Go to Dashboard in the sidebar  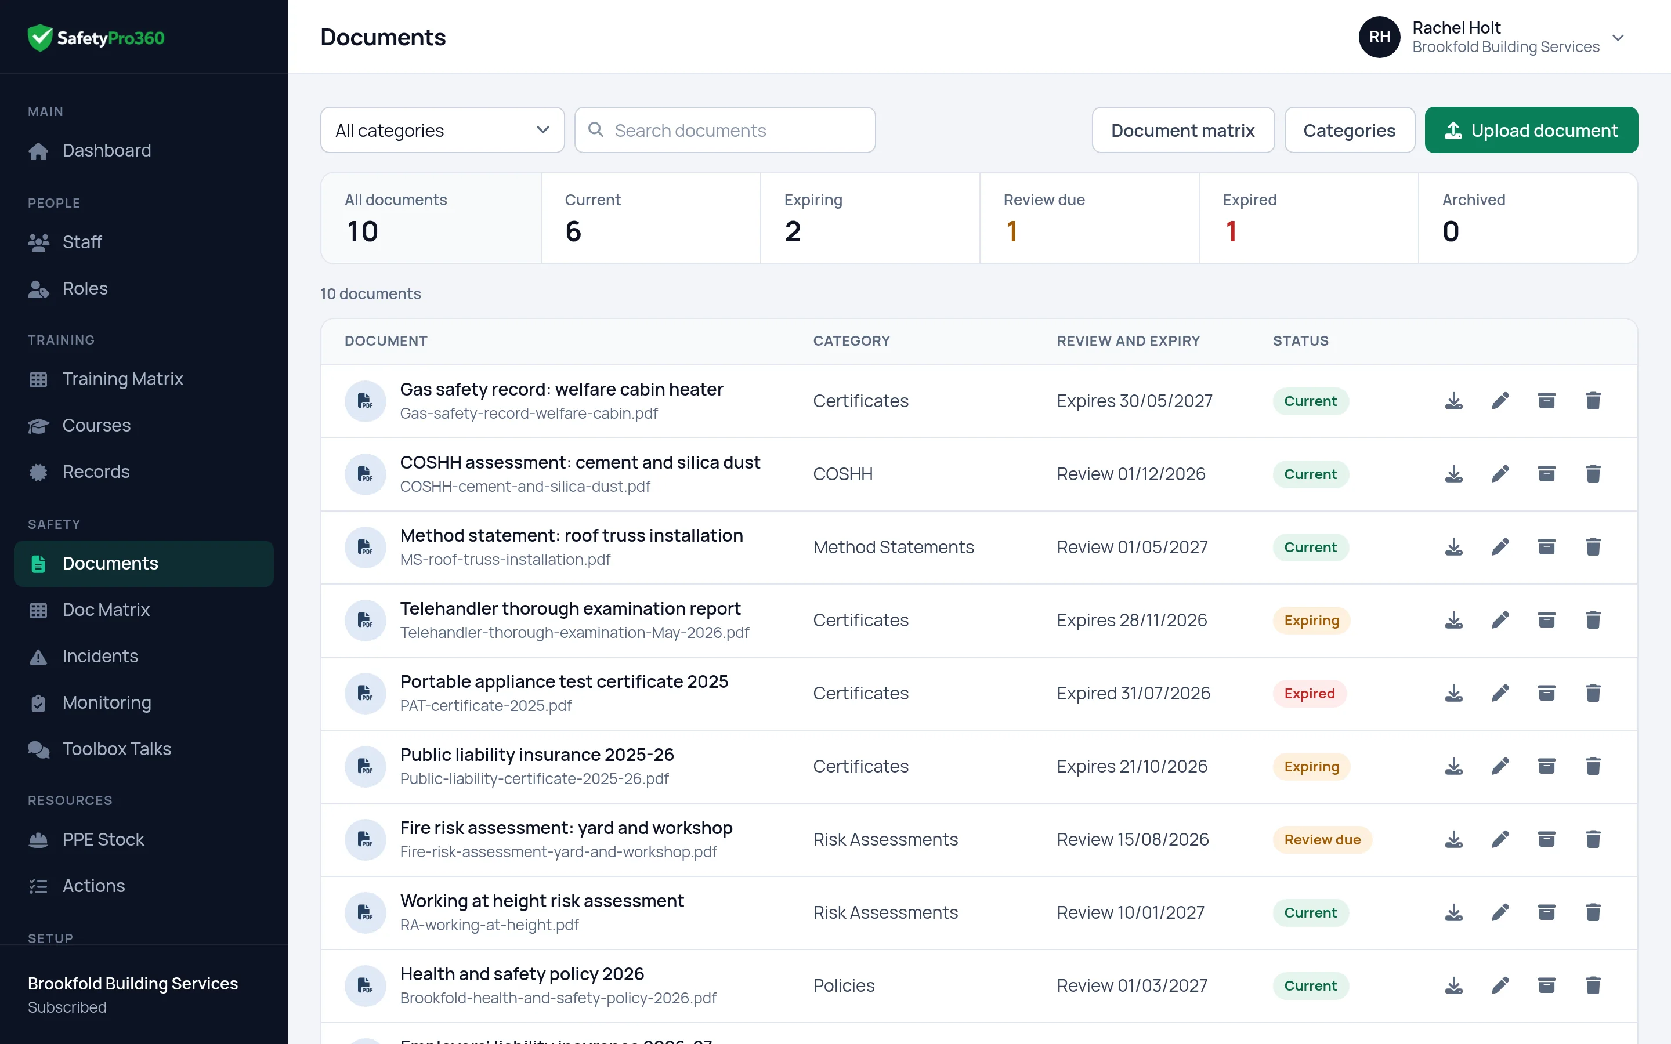pyautogui.click(x=144, y=151)
